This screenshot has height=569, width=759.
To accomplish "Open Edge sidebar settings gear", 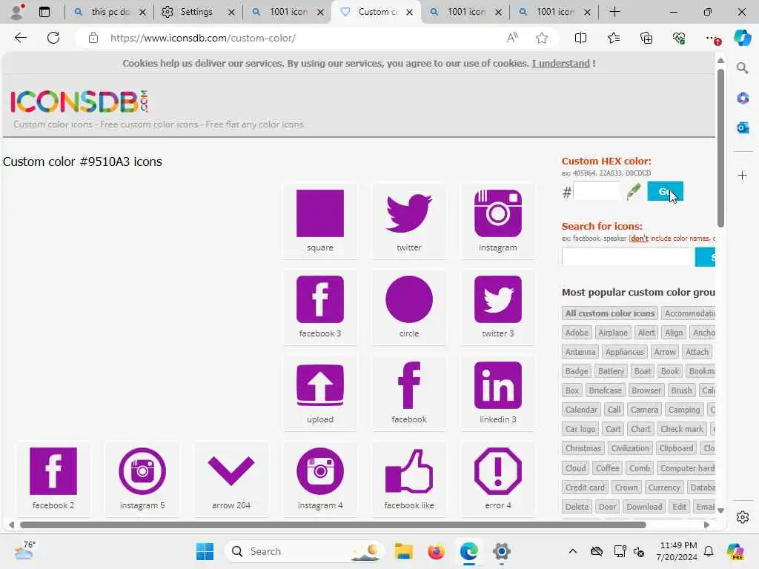I will point(742,517).
